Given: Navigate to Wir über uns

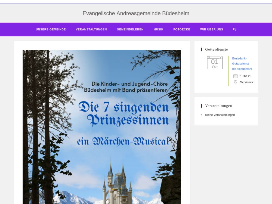Looking at the screenshot, I should (212, 29).
